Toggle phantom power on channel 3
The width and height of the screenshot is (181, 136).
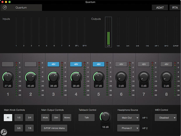(x=53, y=64)
